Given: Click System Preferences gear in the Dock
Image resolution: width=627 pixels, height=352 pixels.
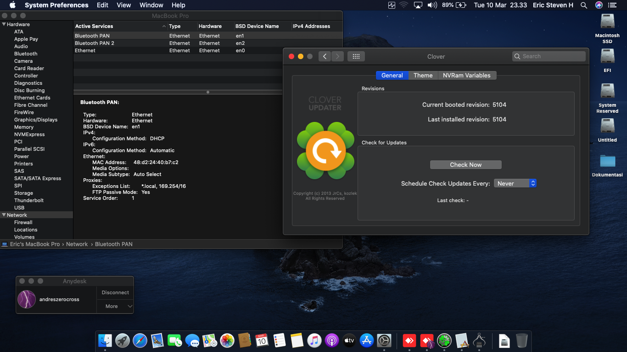Looking at the screenshot, I should click(384, 341).
